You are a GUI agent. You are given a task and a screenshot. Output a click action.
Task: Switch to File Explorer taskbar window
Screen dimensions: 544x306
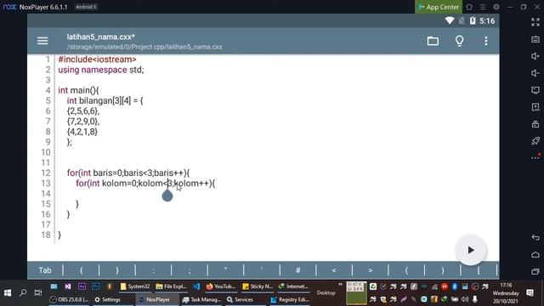[171, 286]
